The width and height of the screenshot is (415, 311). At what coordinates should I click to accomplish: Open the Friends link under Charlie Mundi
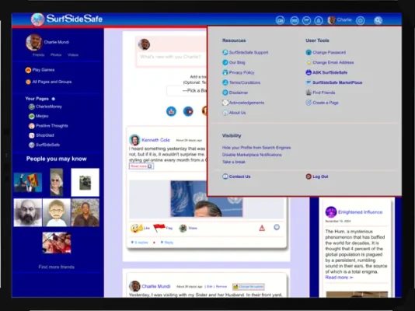click(38, 55)
